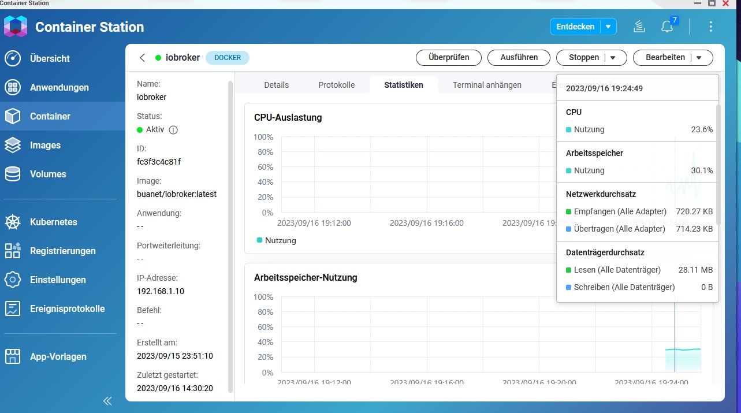Click the memory usage value 30.1%
This screenshot has height=413, width=741.
[702, 171]
